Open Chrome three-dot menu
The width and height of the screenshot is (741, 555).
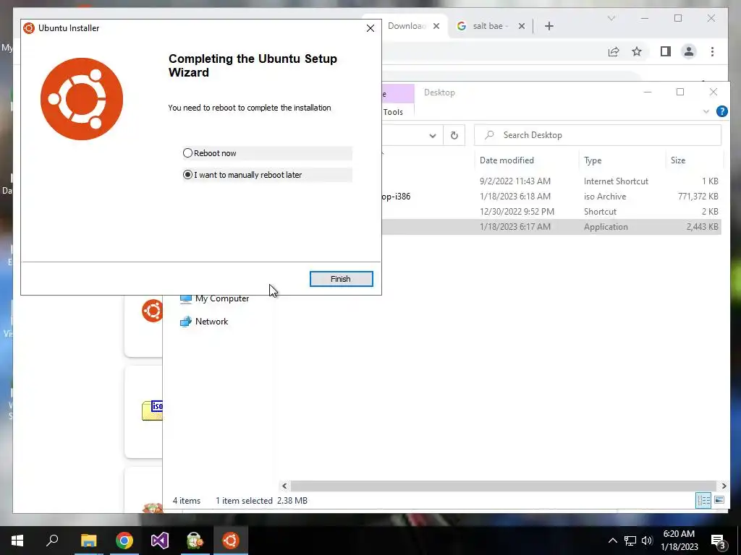coord(712,51)
